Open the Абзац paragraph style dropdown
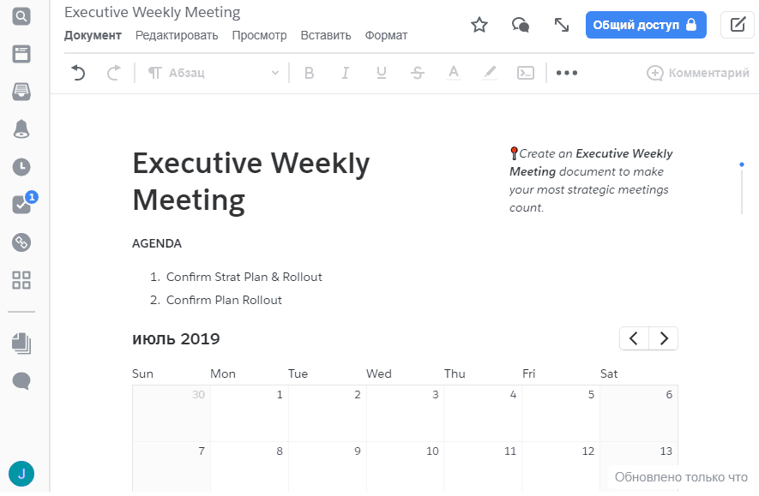Viewport: 759px width, 496px height. (214, 73)
